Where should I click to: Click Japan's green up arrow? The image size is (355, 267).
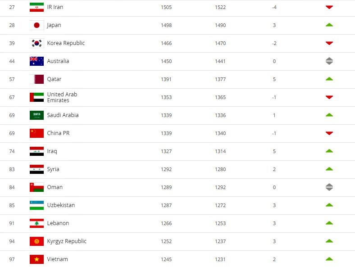[x=329, y=25]
